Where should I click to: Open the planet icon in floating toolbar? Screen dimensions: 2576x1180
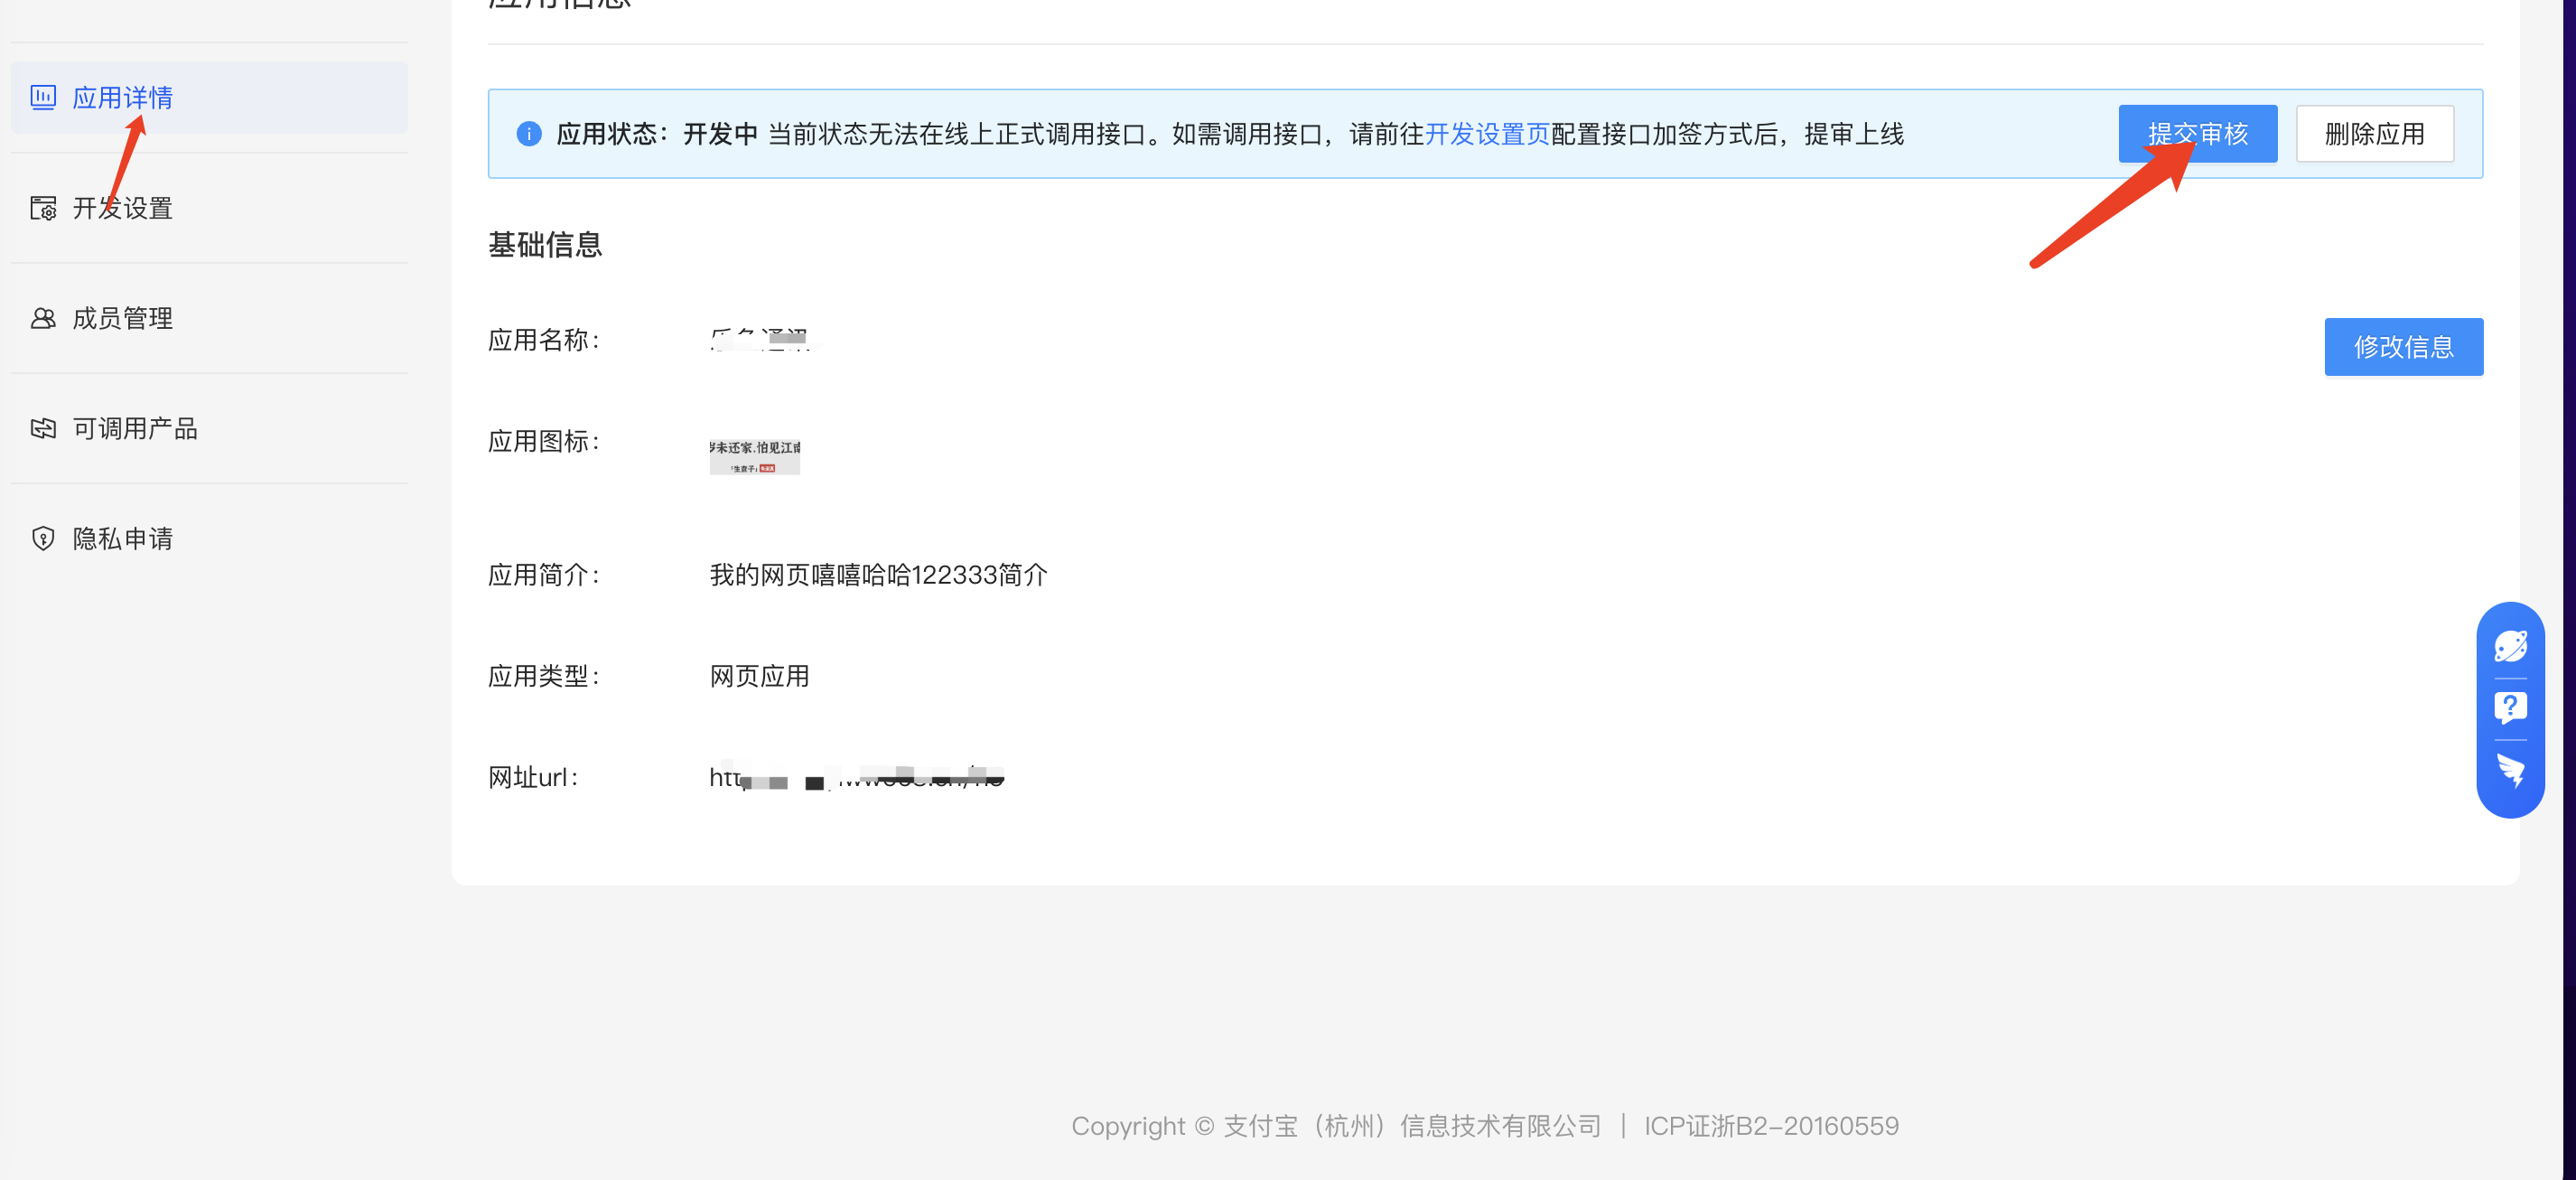click(2510, 646)
